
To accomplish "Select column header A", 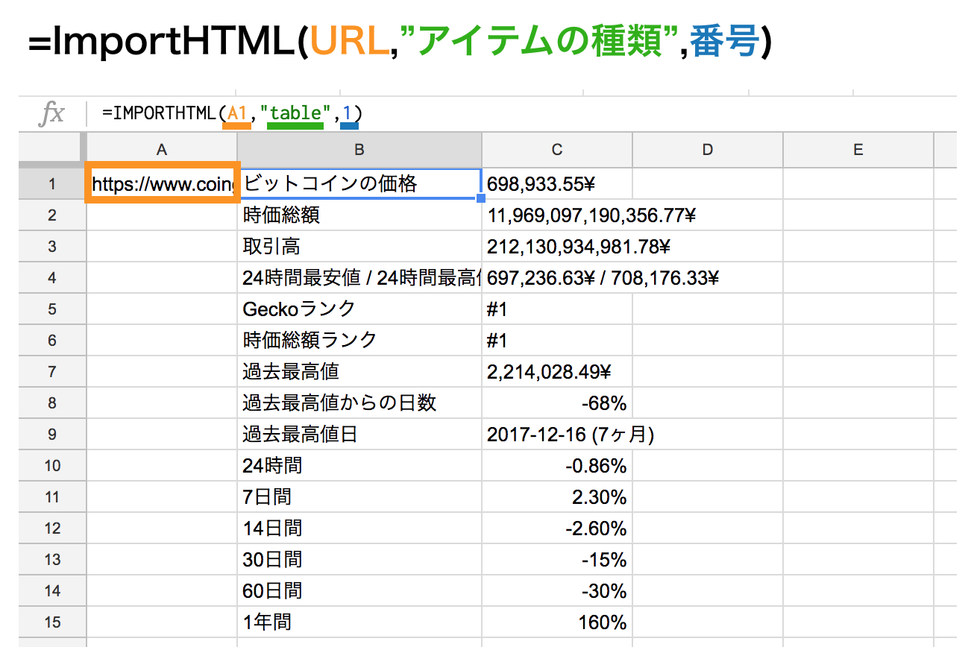I will 161,149.
